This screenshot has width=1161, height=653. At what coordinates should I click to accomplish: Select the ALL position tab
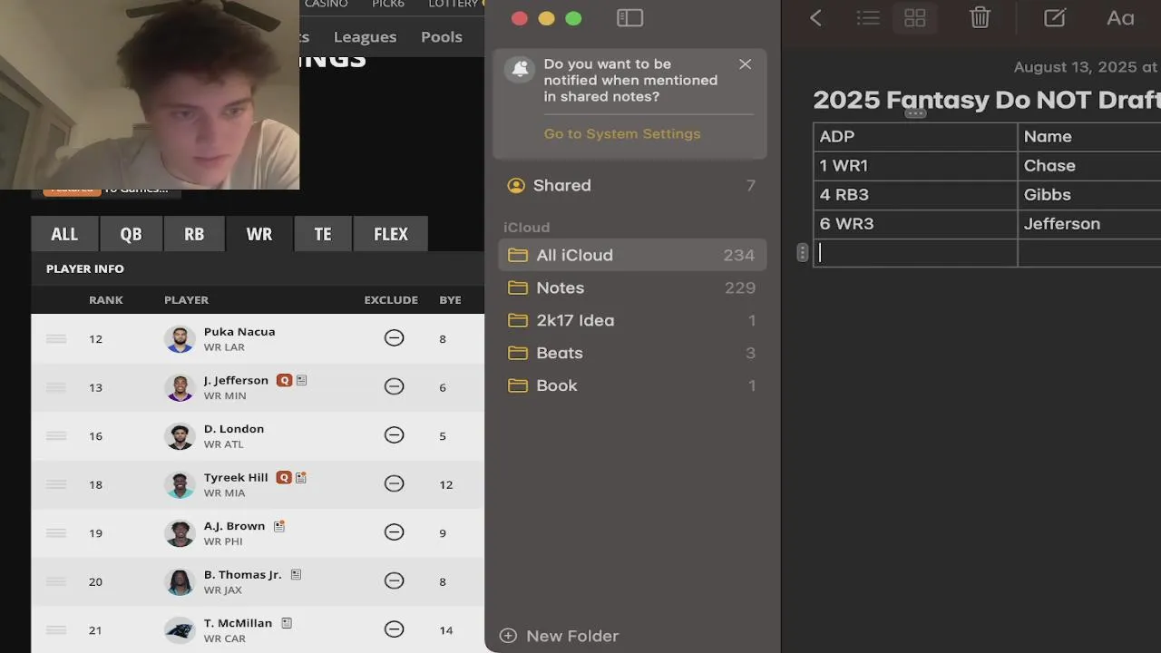click(64, 234)
